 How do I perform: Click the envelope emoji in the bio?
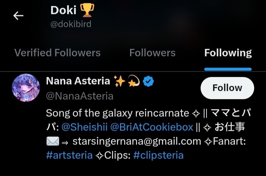point(52,141)
